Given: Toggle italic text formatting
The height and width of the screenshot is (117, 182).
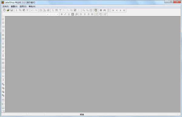Looking at the screenshot, I should (x=65, y=14).
